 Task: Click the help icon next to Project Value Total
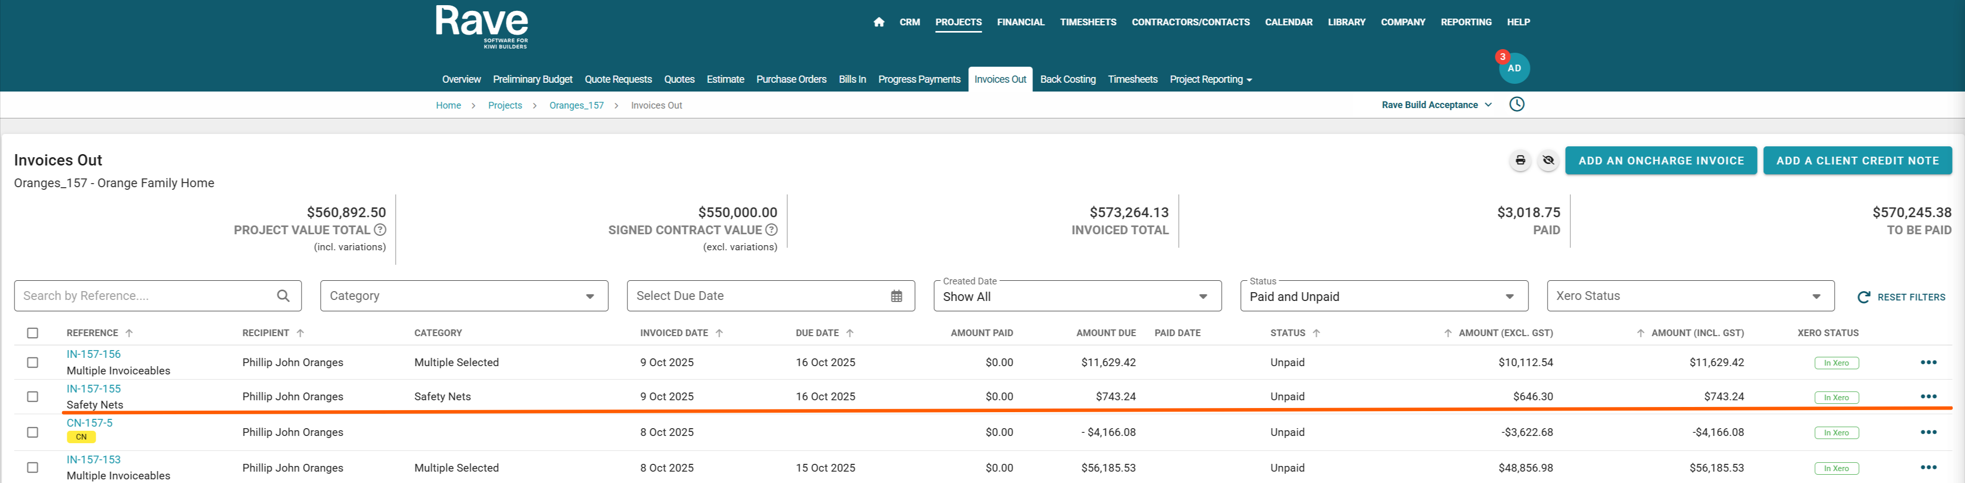380,230
